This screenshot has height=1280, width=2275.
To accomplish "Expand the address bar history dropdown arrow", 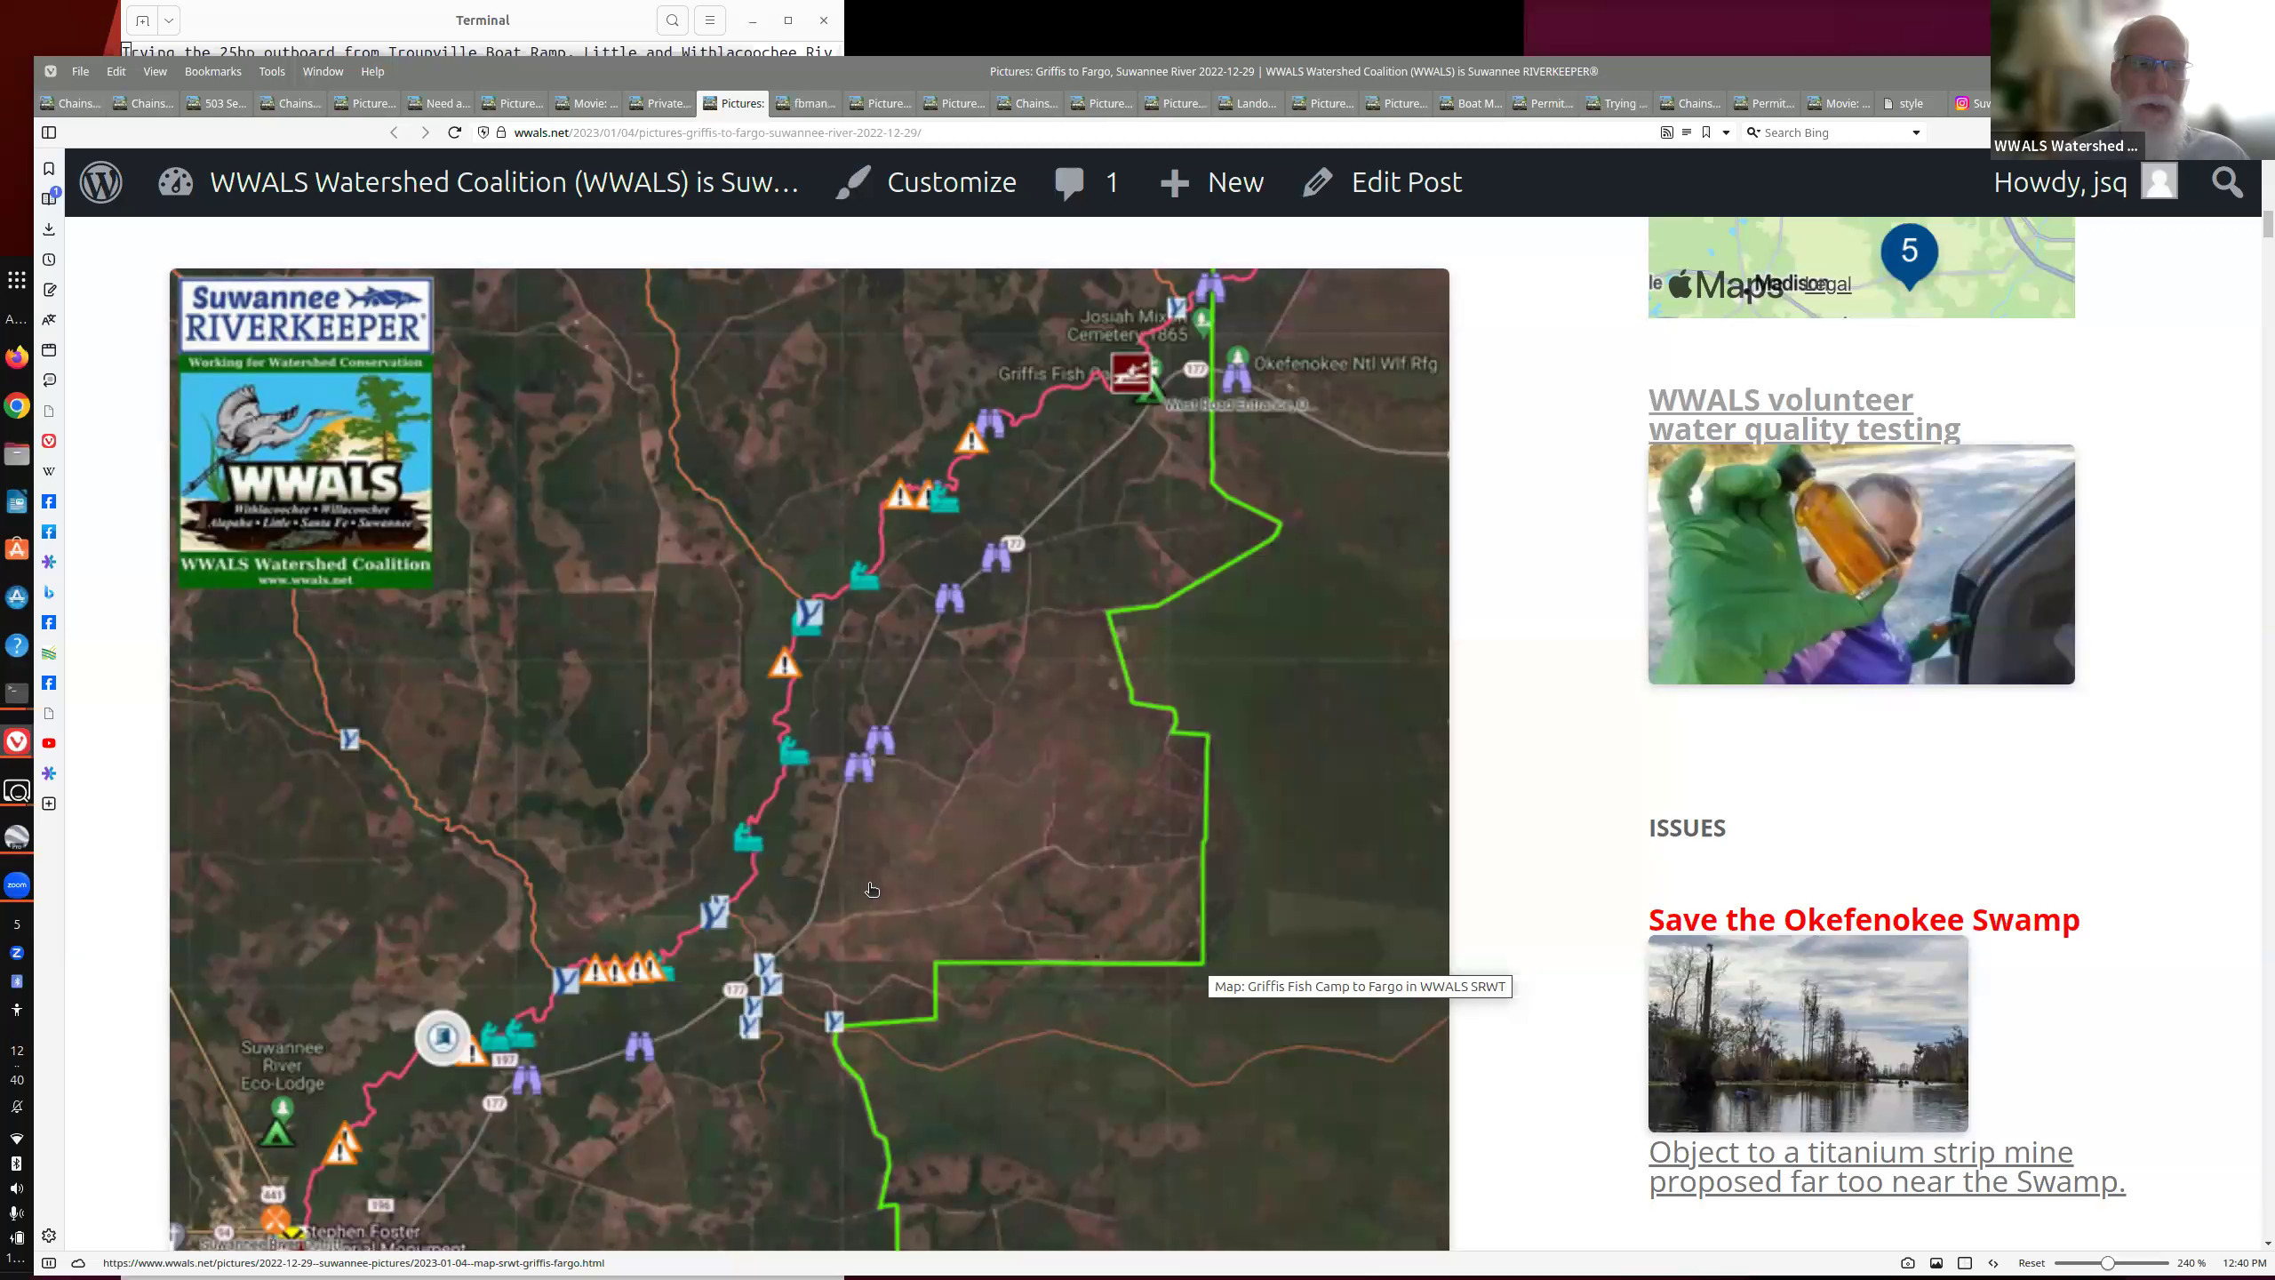I will [x=1726, y=132].
